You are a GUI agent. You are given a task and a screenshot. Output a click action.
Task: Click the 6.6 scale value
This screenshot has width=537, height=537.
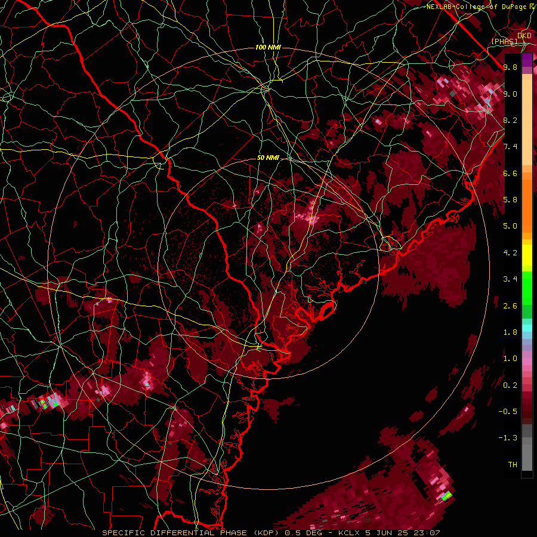pyautogui.click(x=510, y=173)
